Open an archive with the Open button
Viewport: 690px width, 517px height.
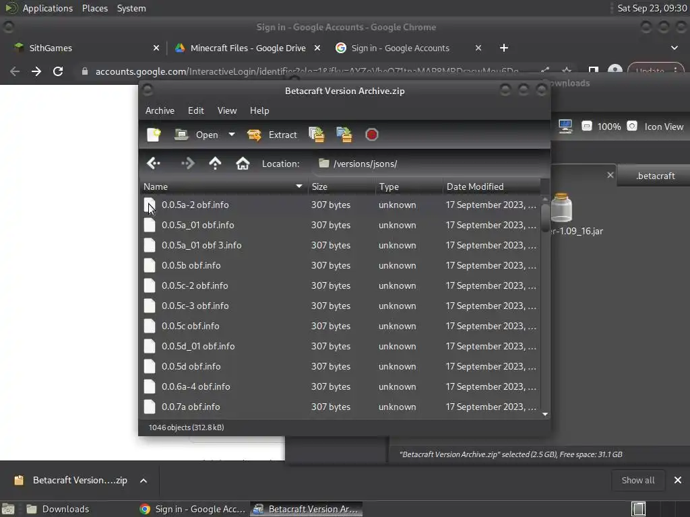coord(196,135)
